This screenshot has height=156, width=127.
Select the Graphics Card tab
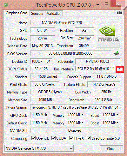pos(17,13)
